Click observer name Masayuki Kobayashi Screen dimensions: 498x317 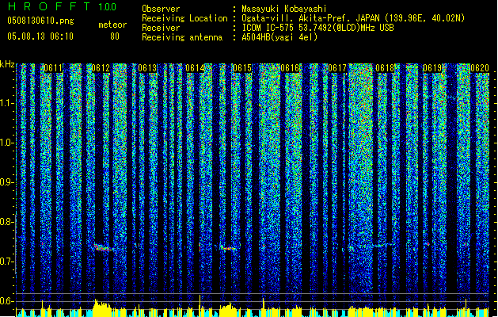click(284, 9)
